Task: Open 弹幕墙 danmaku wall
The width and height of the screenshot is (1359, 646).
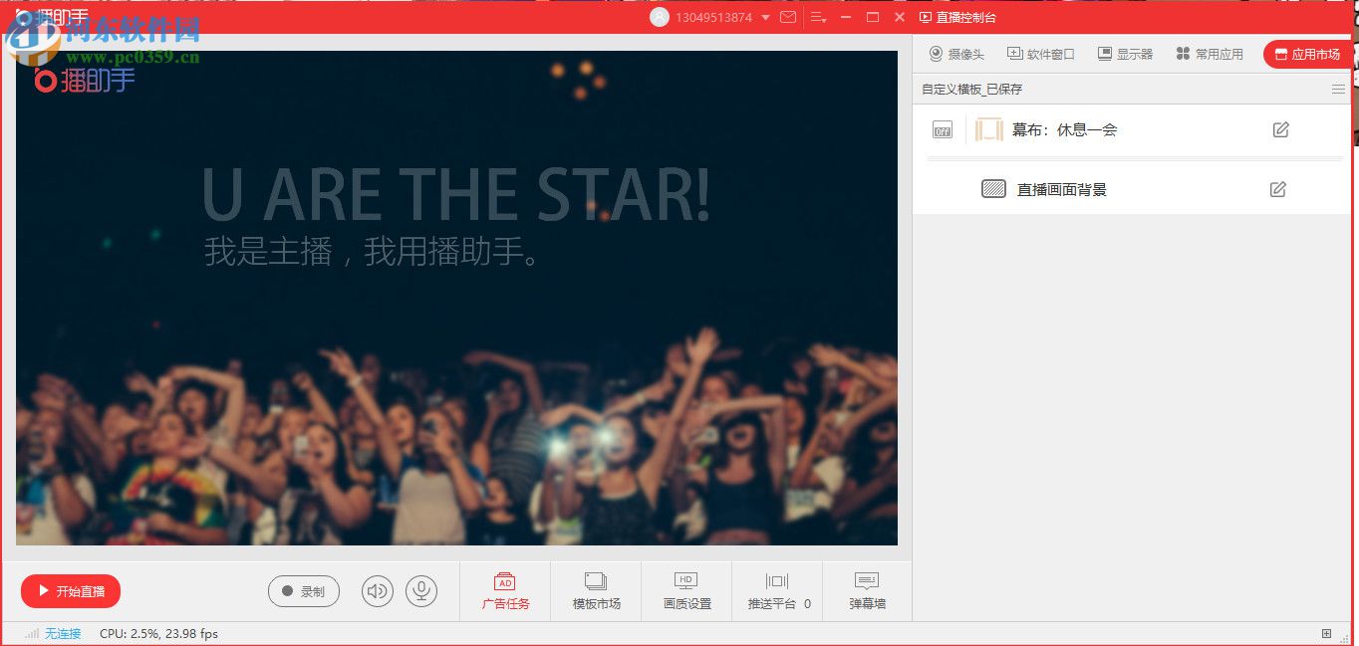Action: pyautogui.click(x=867, y=591)
